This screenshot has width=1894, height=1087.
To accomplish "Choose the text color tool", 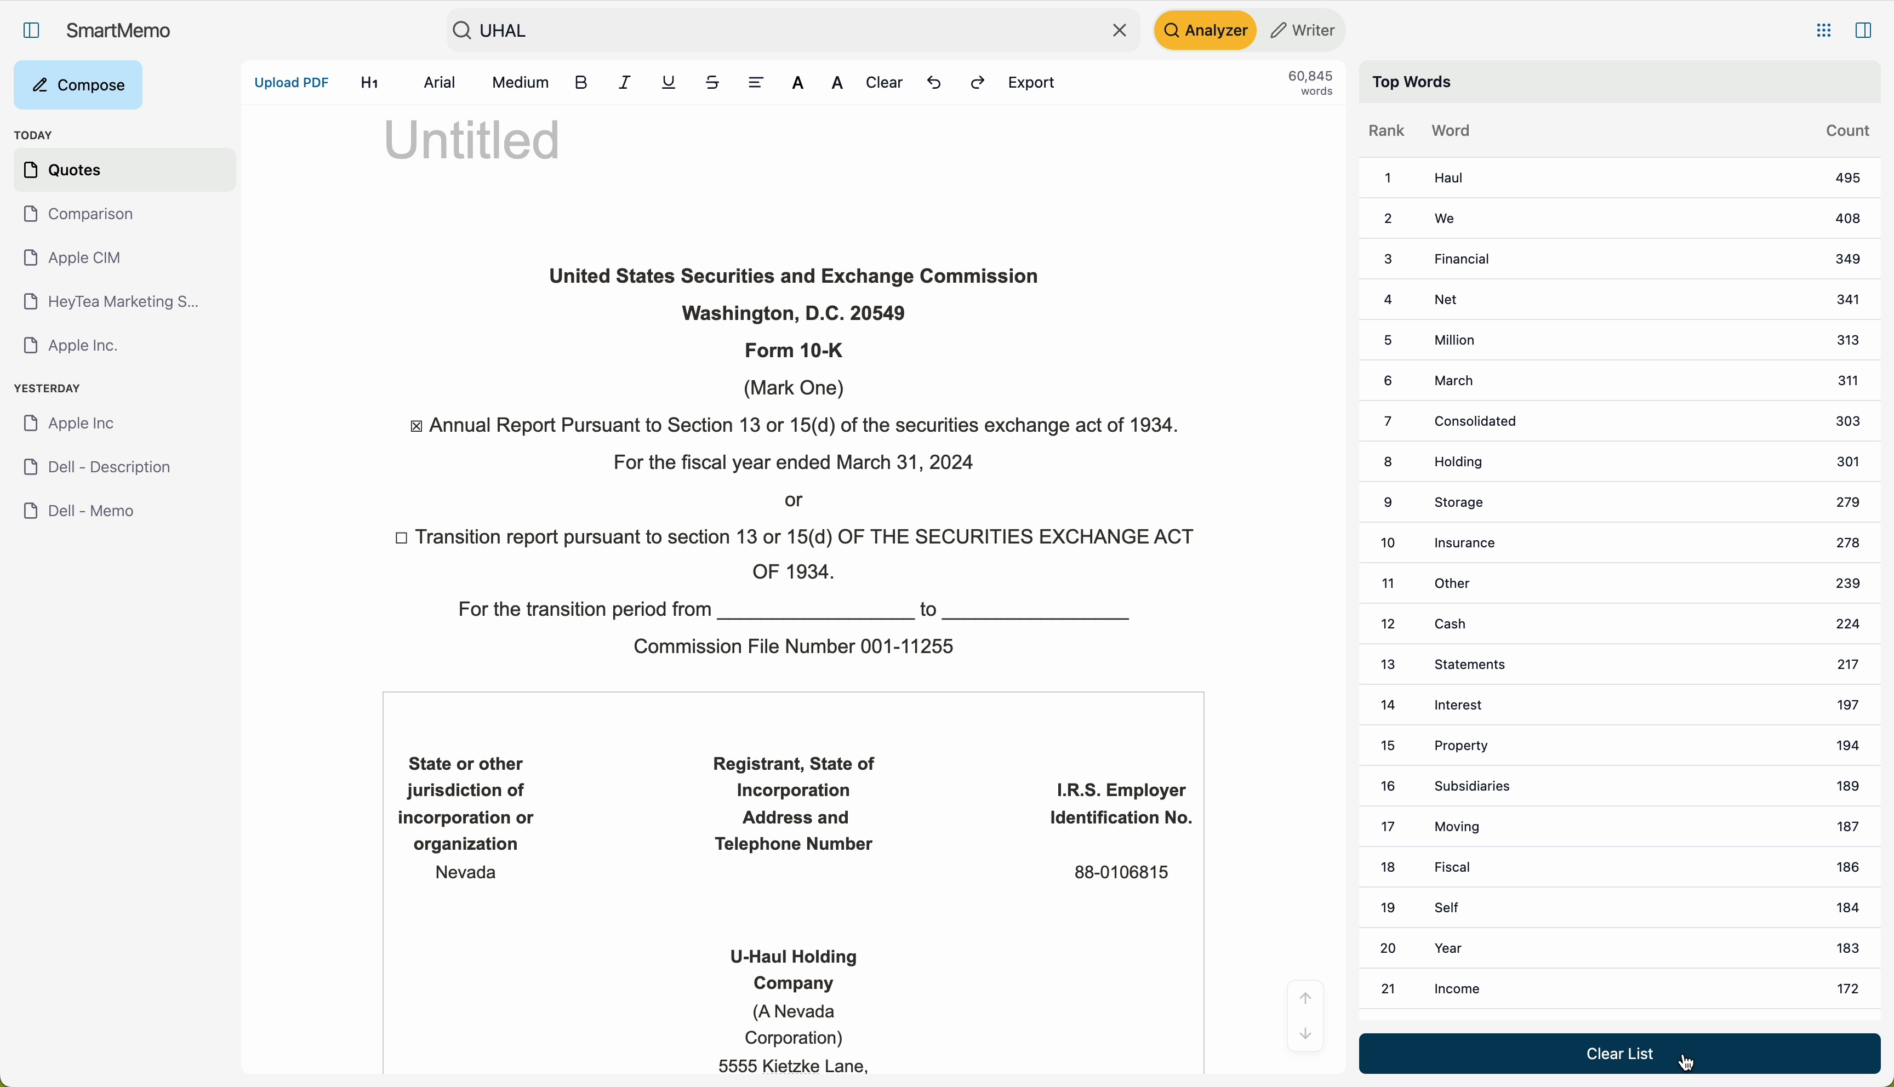I will 798,84.
